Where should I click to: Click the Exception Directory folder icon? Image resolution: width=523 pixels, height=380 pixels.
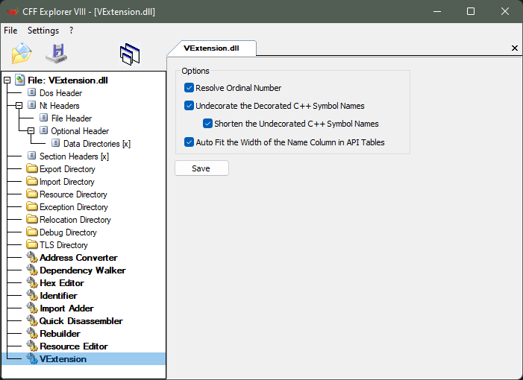pos(32,206)
